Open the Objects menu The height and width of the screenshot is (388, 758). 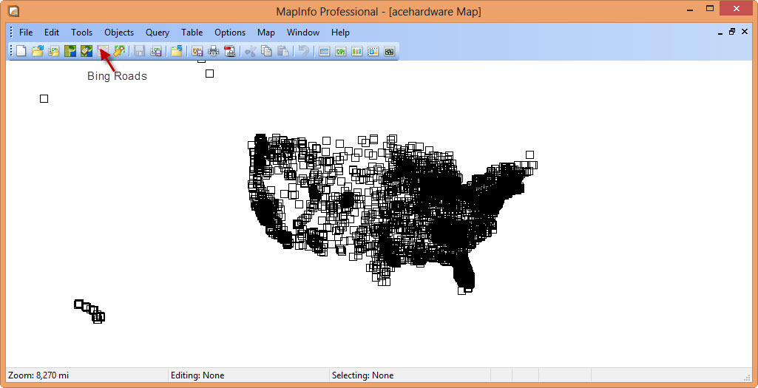(119, 33)
